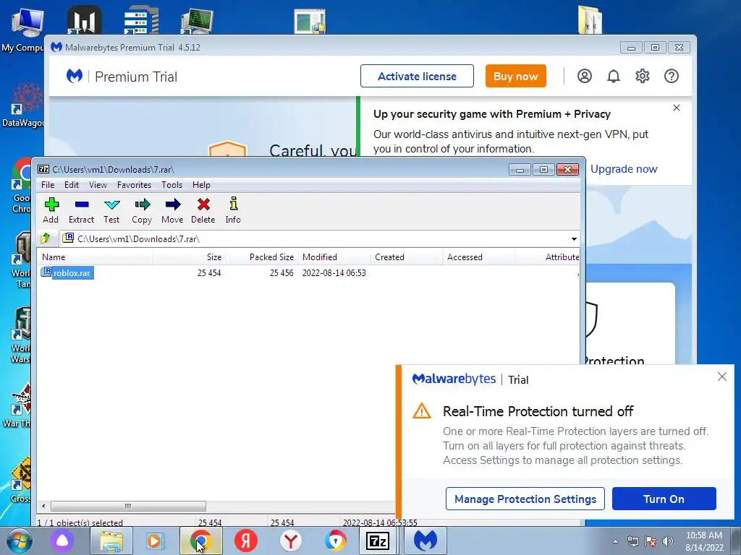Sort by the Packed Size column header
This screenshot has width=741, height=555.
(261, 257)
